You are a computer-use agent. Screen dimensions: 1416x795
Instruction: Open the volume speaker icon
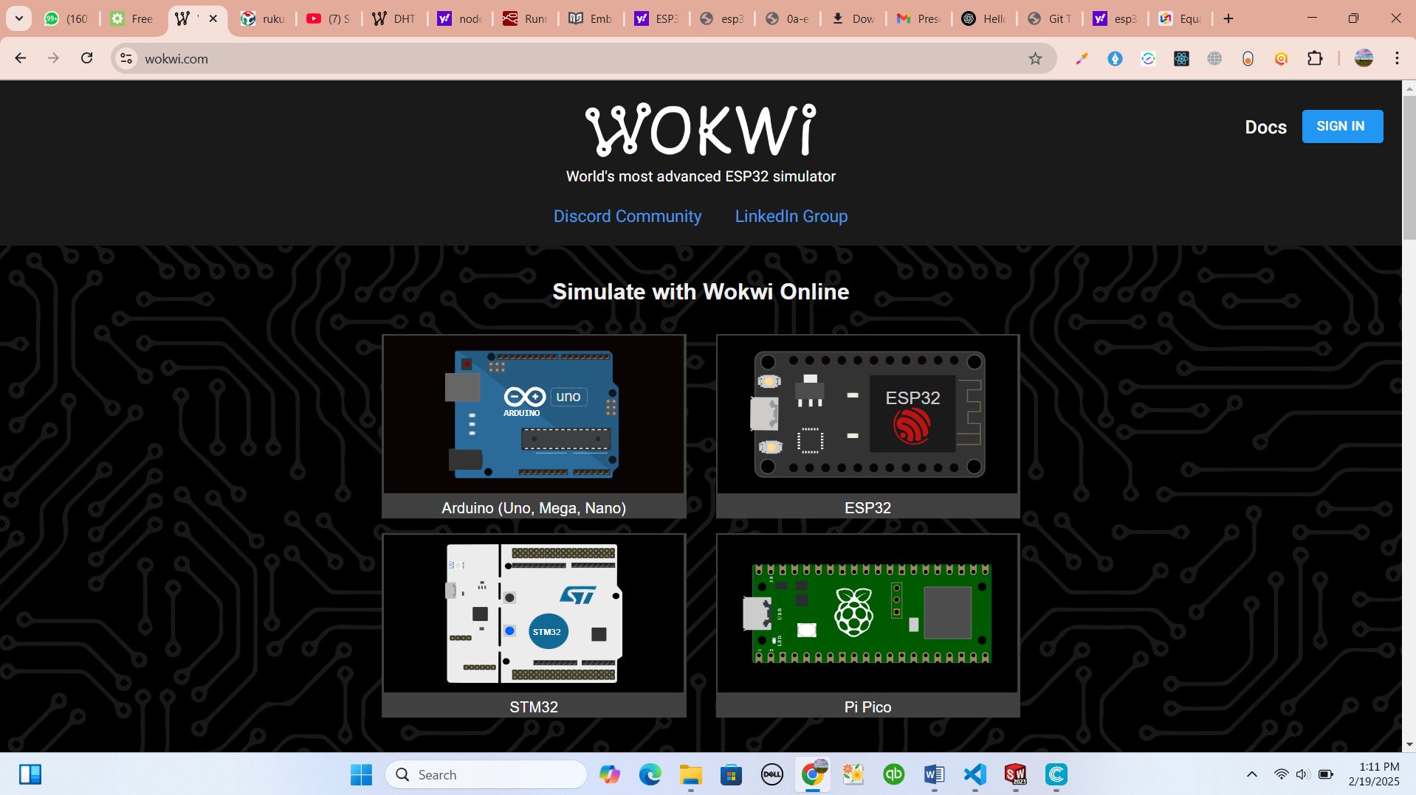[x=1302, y=774]
